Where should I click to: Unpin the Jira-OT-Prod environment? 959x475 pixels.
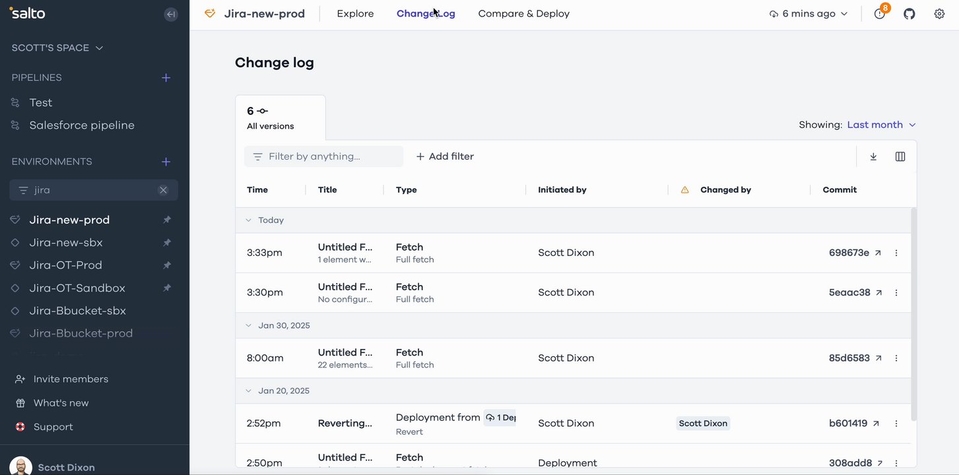[x=167, y=265]
